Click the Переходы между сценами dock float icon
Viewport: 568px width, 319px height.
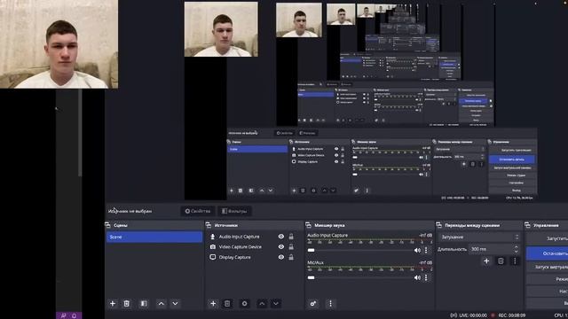click(x=439, y=225)
